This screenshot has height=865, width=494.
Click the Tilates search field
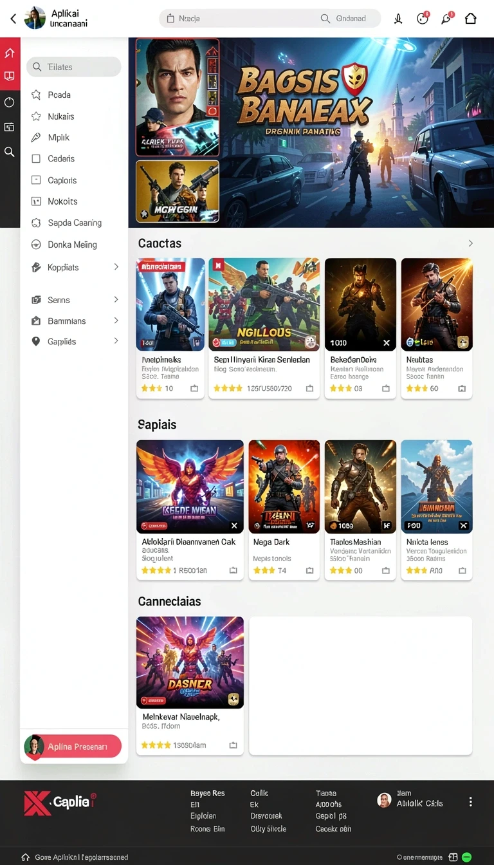74,67
